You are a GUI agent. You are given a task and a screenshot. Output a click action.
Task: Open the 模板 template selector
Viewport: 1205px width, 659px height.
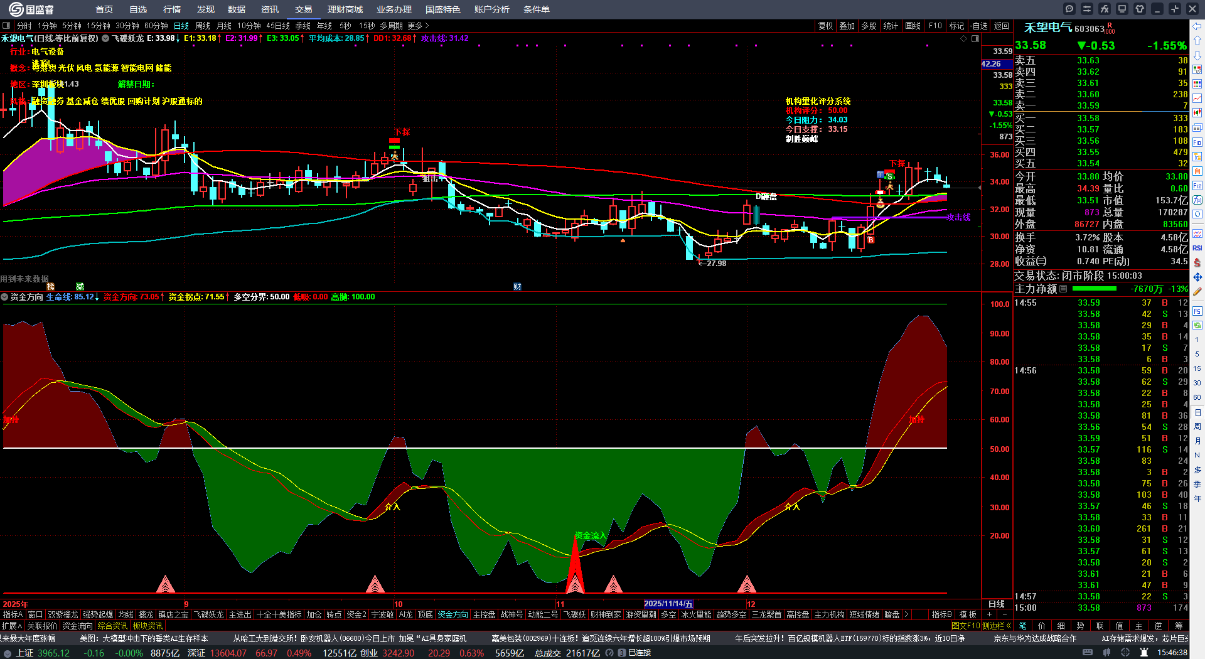[968, 614]
